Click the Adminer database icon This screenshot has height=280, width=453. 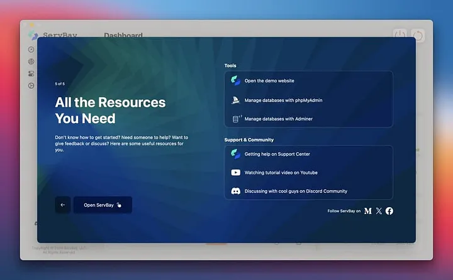pos(236,119)
